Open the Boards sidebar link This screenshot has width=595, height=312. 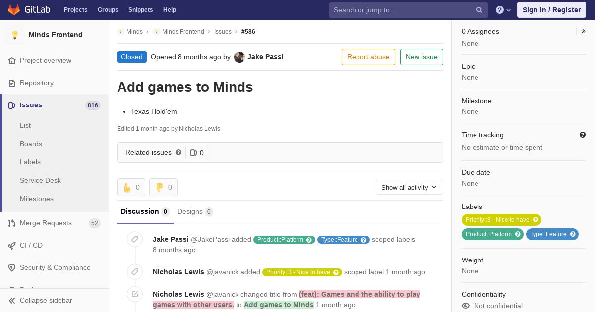pyautogui.click(x=31, y=144)
